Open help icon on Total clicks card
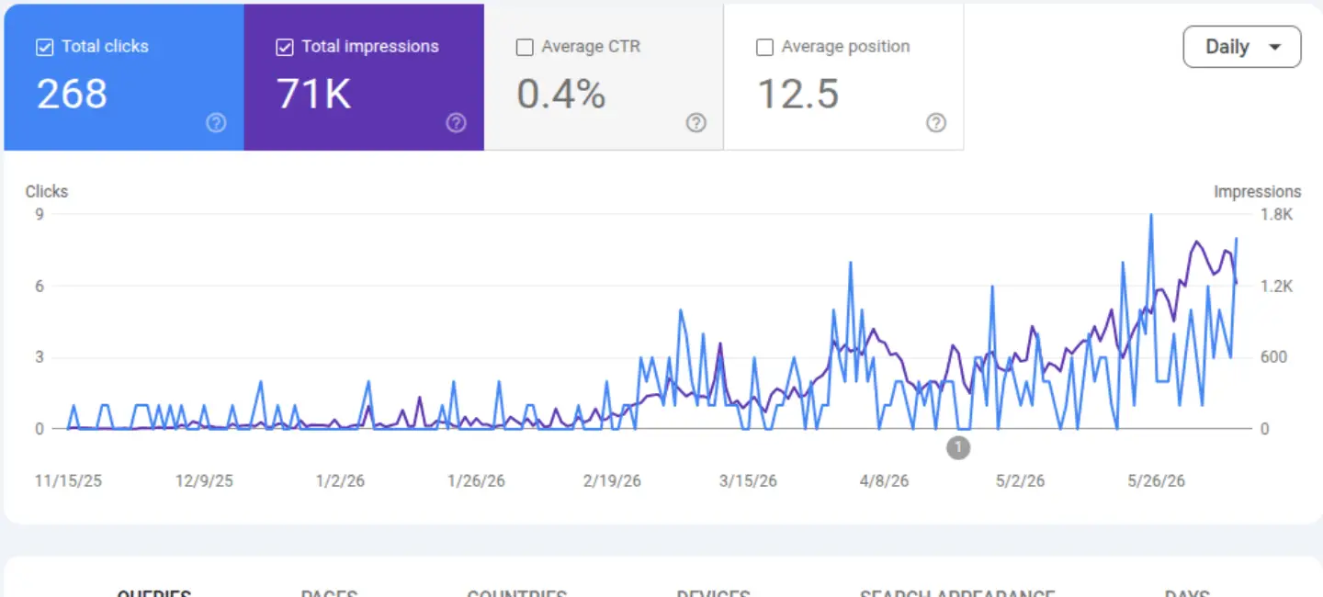Screen dimensions: 1323x597 (216, 123)
